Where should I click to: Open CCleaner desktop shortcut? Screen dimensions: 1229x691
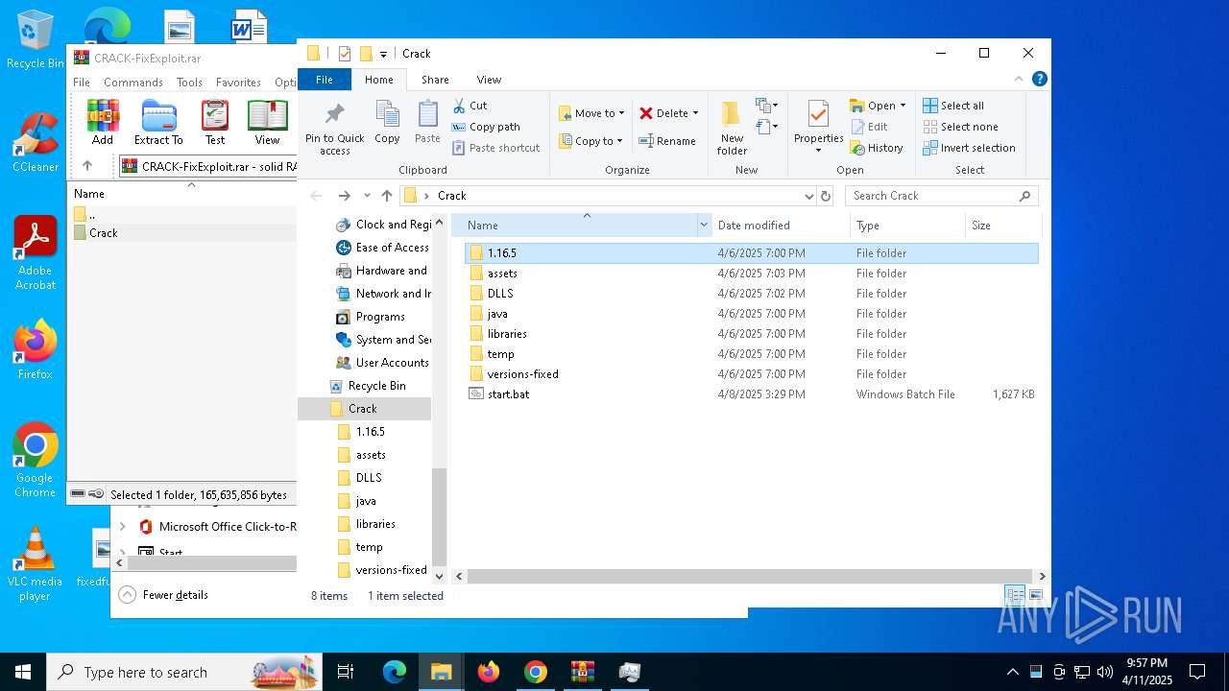(x=36, y=143)
